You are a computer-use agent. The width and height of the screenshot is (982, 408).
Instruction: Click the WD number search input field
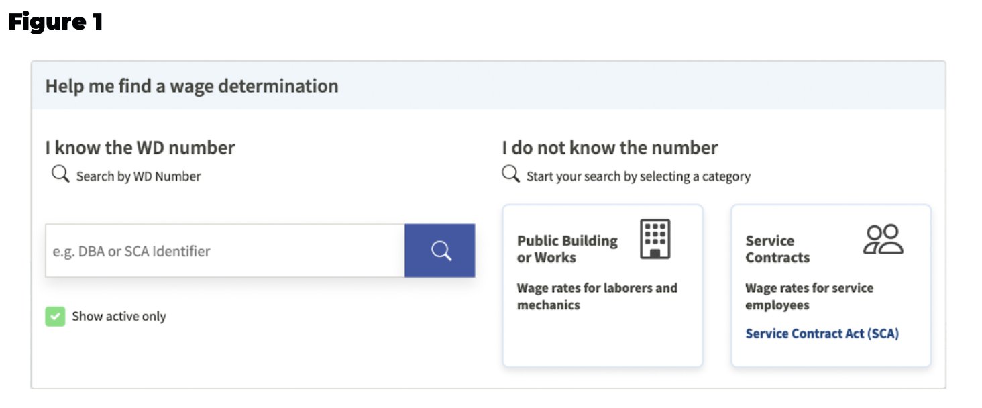point(225,251)
